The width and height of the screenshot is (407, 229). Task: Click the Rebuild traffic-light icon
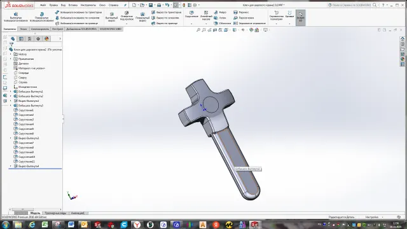coord(184,5)
